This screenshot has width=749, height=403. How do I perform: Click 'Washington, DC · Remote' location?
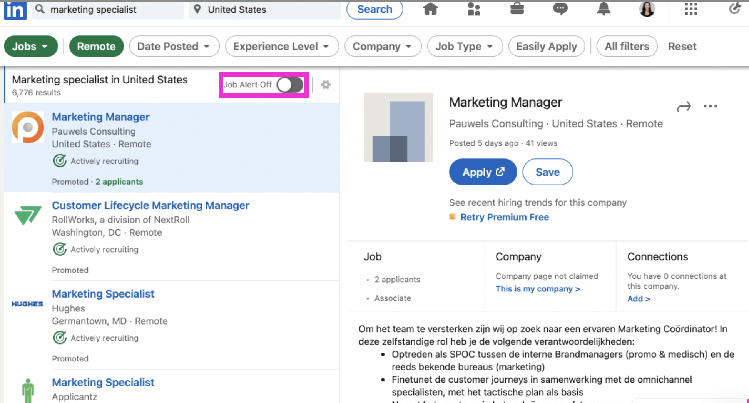coord(107,232)
